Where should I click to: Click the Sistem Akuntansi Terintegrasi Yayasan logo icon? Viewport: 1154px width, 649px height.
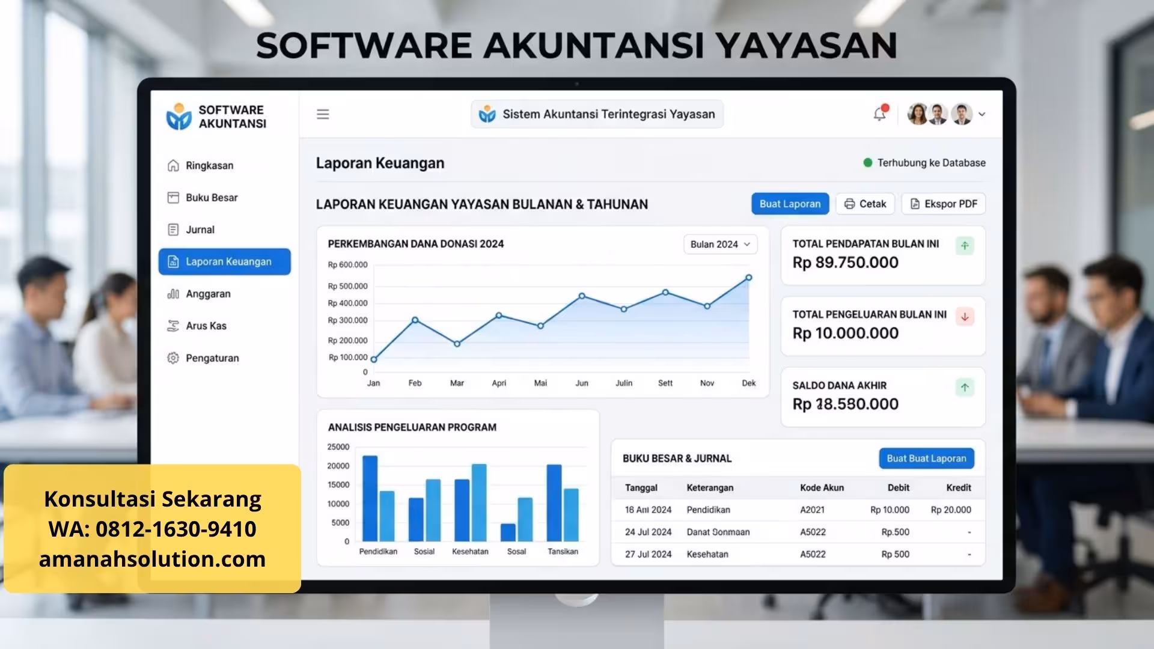[487, 114]
